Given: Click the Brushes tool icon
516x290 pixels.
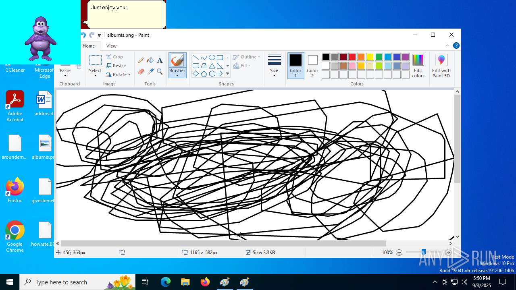Looking at the screenshot, I should click(x=177, y=60).
